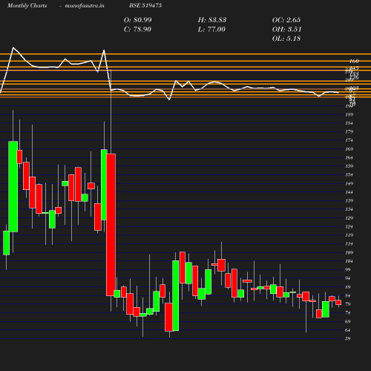Screen dimensions: 371x371
Task: Click the 119 price axis label
Action: coord(349,235)
